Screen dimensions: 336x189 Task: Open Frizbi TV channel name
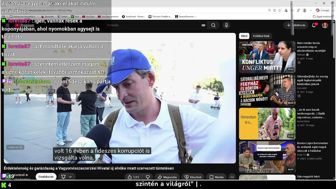click(x=302, y=155)
